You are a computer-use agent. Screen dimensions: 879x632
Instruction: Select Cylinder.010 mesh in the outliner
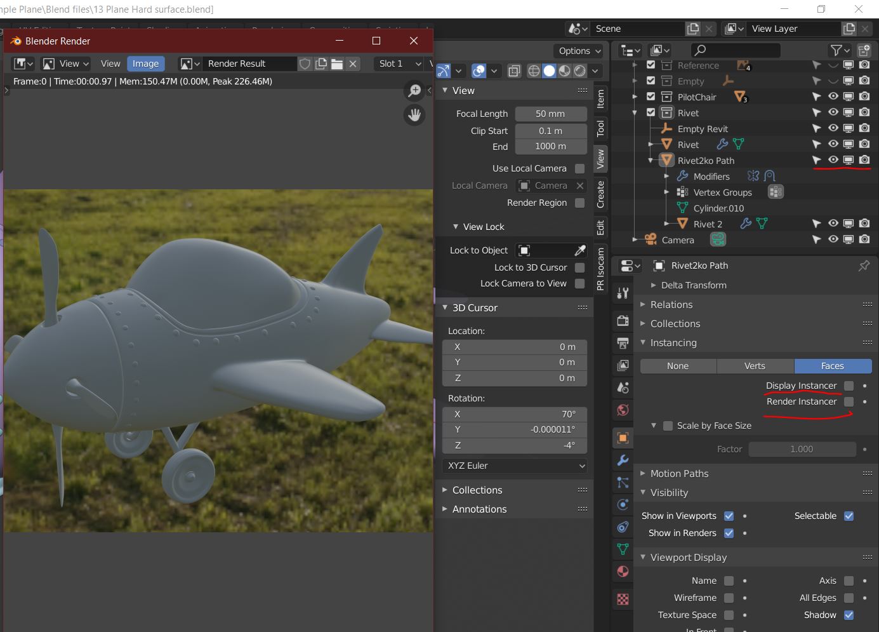(x=718, y=208)
